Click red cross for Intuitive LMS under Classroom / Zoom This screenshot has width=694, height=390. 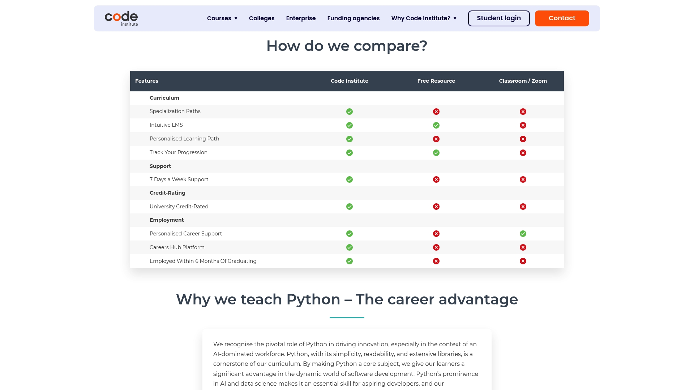[523, 125]
